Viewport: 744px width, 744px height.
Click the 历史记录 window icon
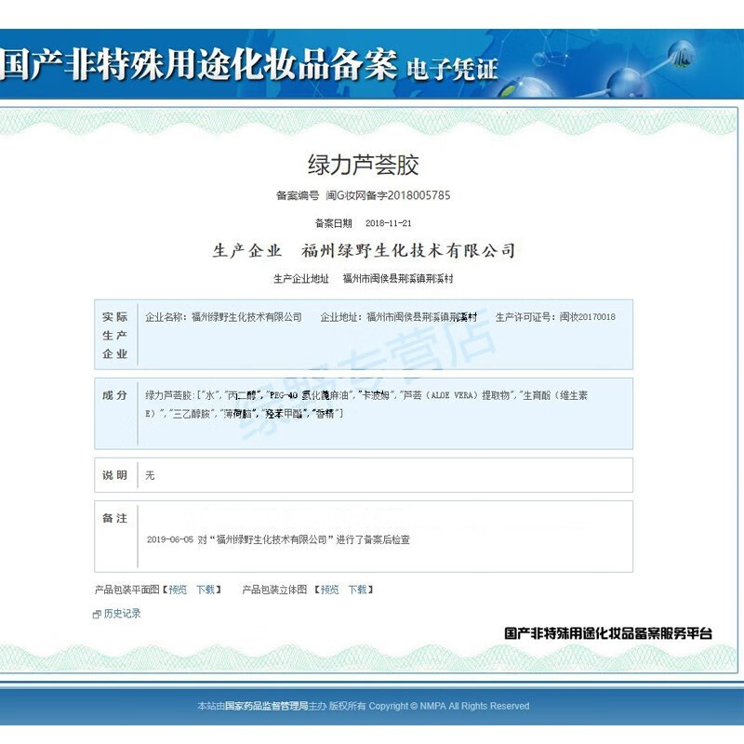[x=96, y=614]
